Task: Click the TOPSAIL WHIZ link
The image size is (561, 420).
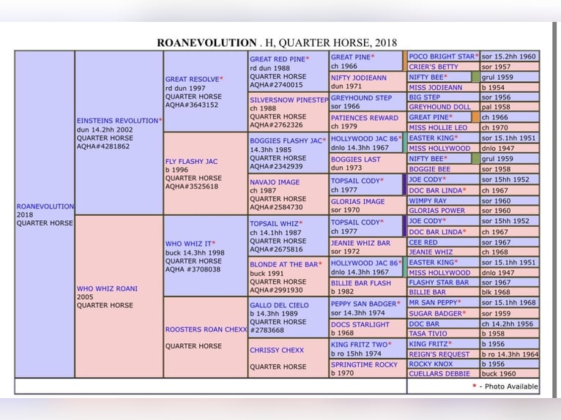Action: [x=274, y=224]
